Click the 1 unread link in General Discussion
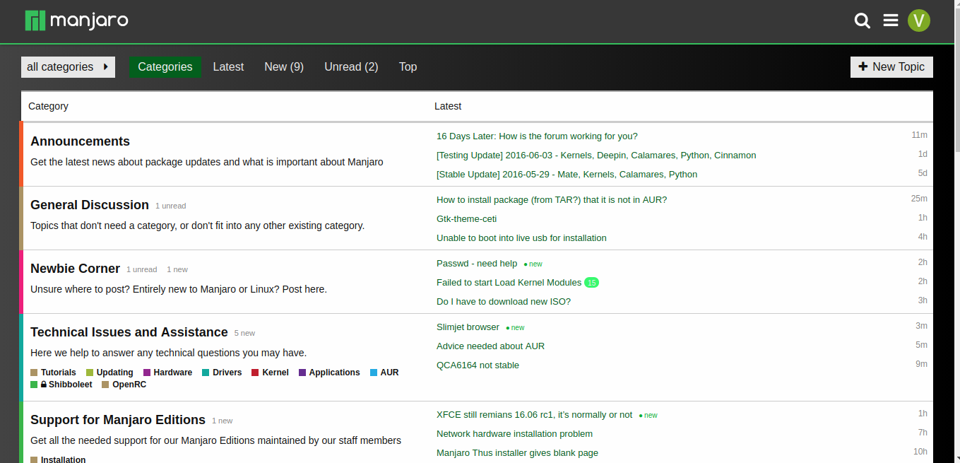Viewport: 960px width, 463px height. (171, 206)
